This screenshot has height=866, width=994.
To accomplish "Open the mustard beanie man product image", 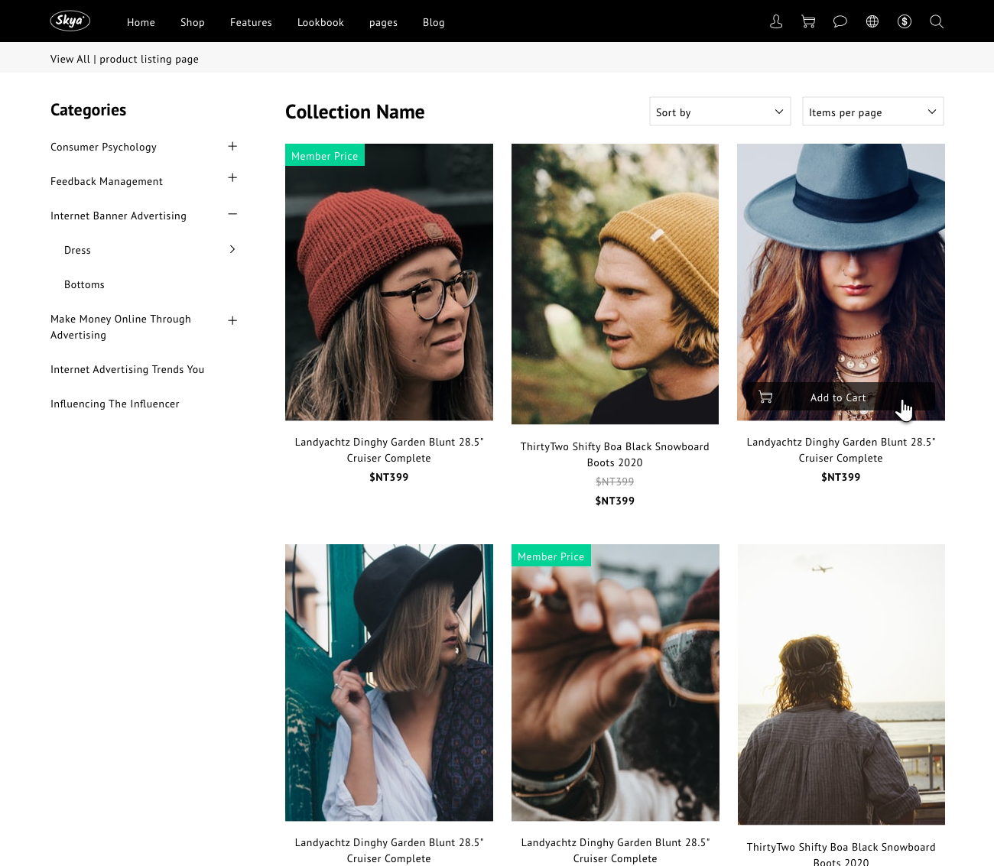I will (x=615, y=284).
